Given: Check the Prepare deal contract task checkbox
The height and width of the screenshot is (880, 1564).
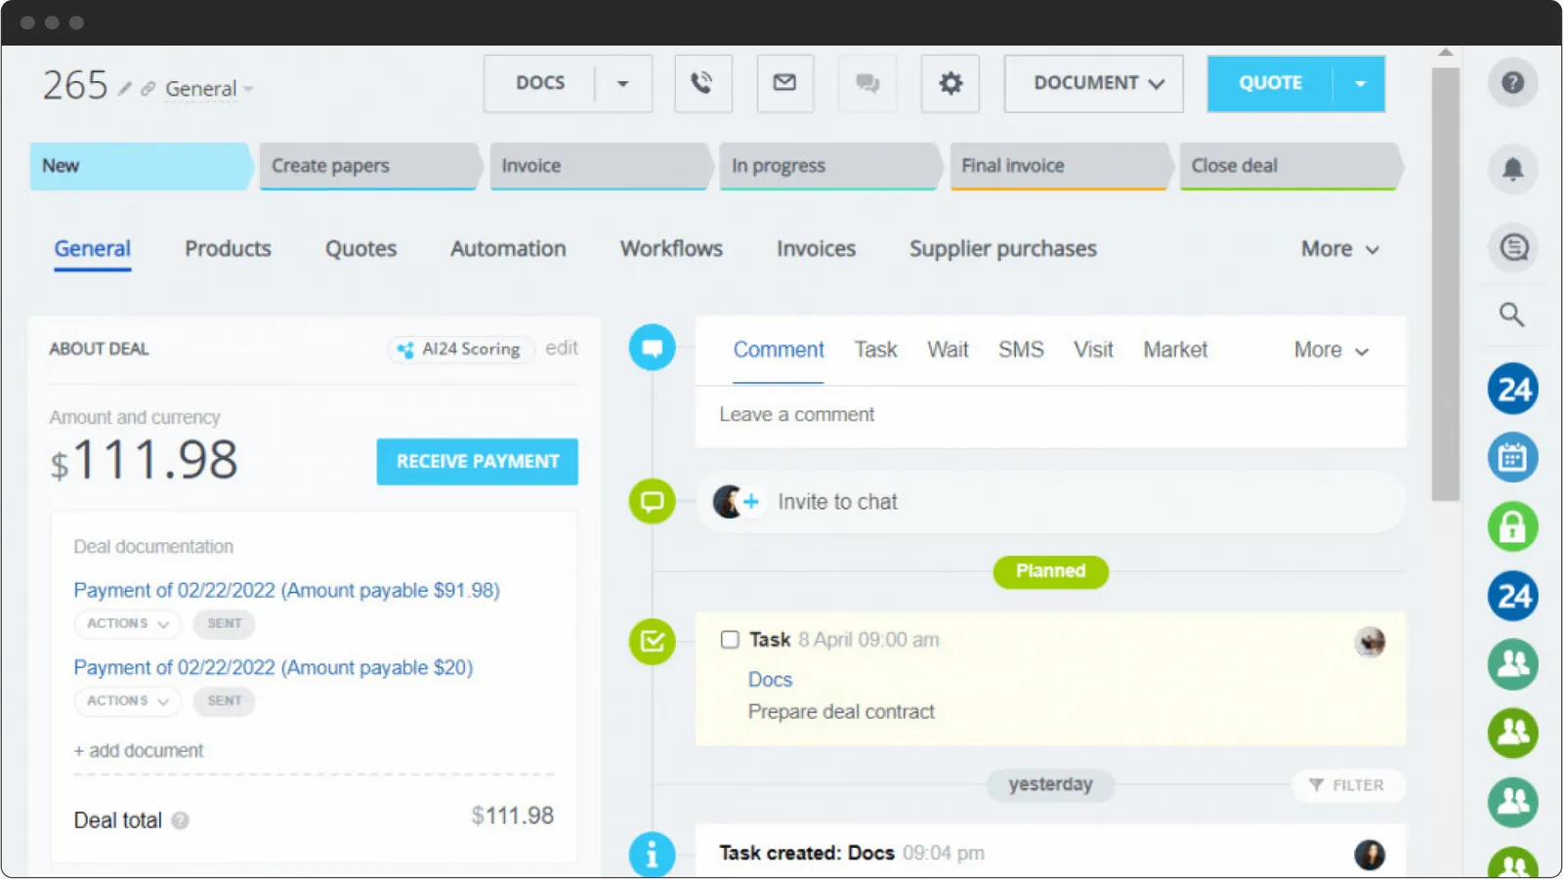Looking at the screenshot, I should tap(729, 639).
